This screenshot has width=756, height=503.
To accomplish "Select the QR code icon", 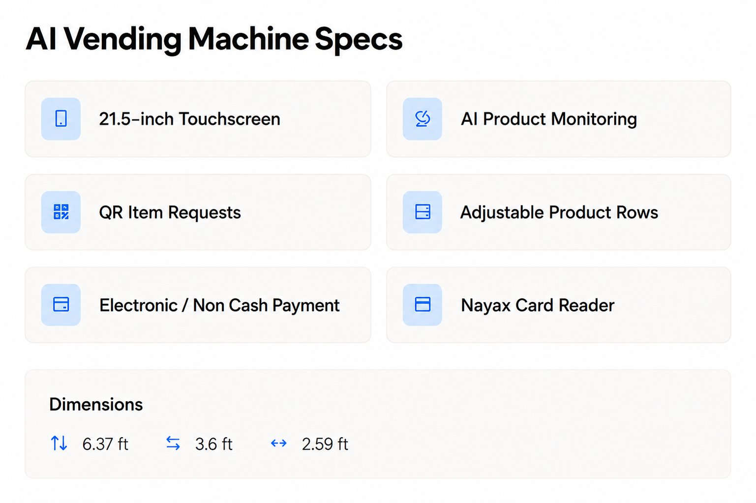I will pos(61,212).
